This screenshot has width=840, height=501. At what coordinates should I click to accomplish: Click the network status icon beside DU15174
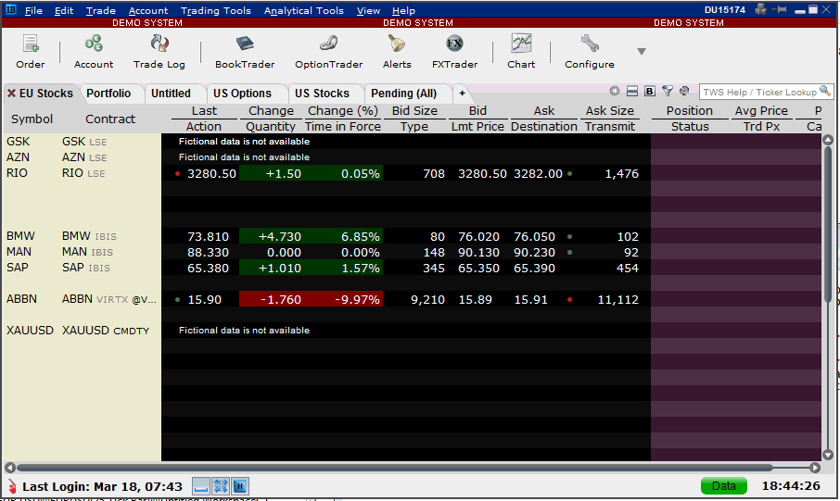(760, 8)
